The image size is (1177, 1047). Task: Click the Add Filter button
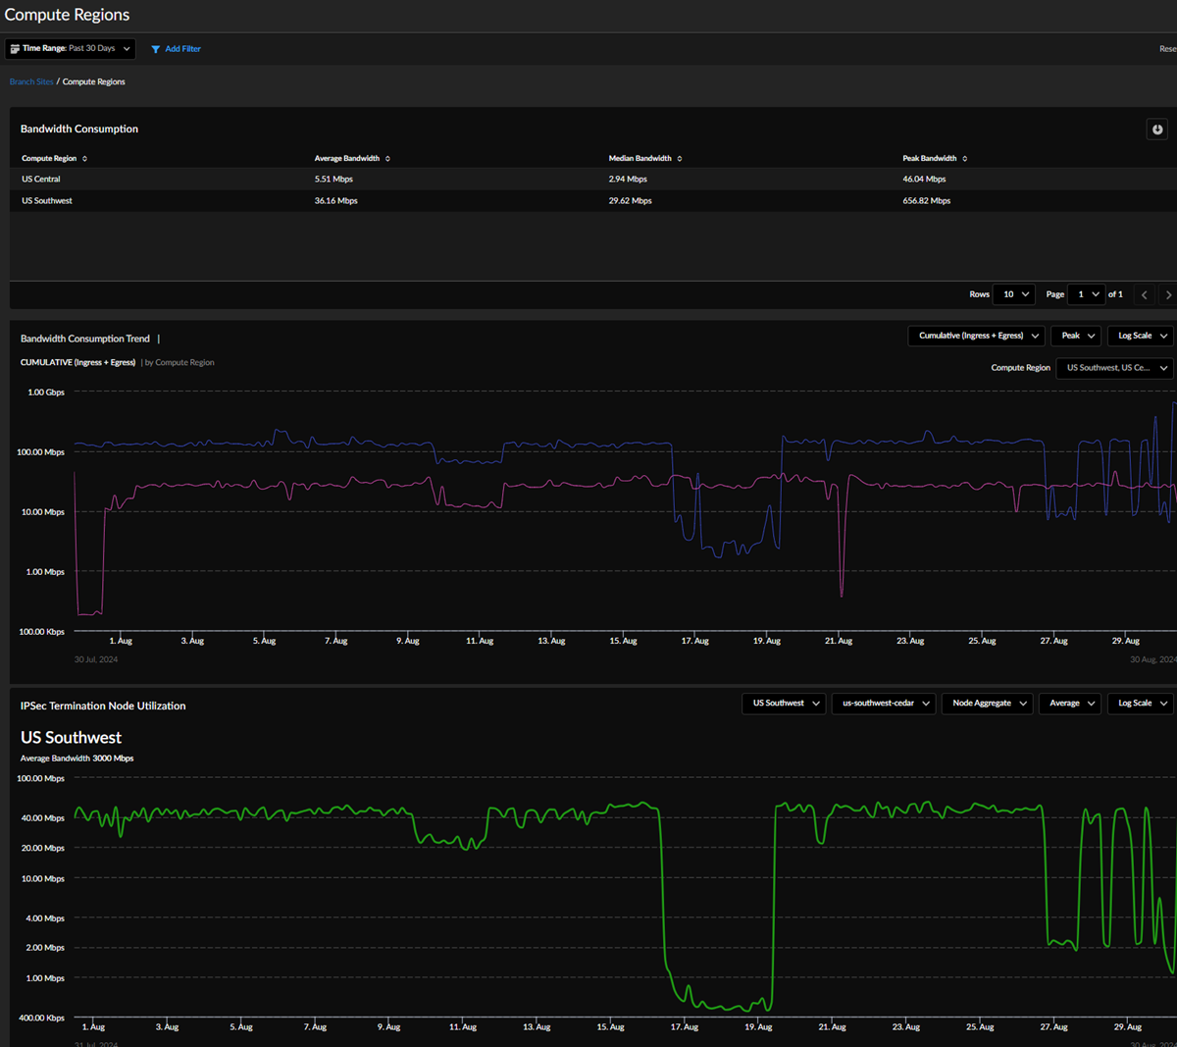click(182, 49)
